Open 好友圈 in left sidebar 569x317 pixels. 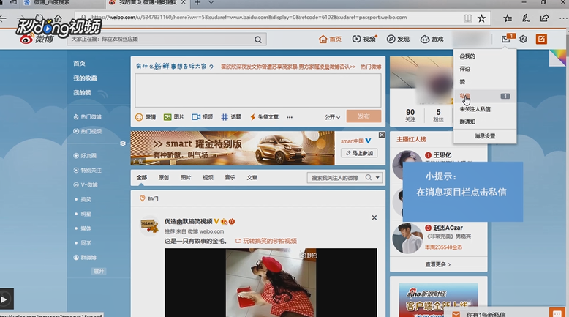click(85, 156)
